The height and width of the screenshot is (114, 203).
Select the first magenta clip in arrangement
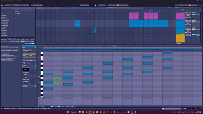point(134,16)
